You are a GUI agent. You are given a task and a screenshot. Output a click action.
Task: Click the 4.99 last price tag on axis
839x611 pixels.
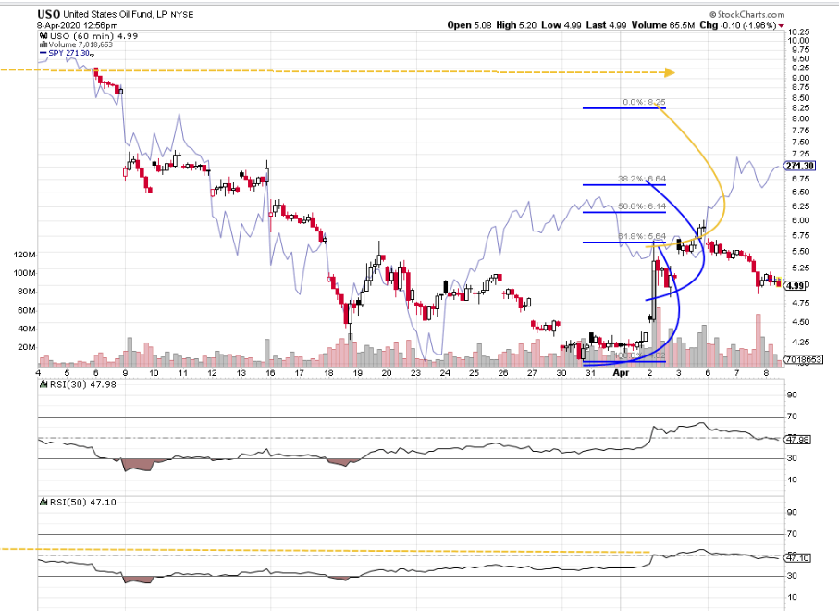click(x=796, y=286)
